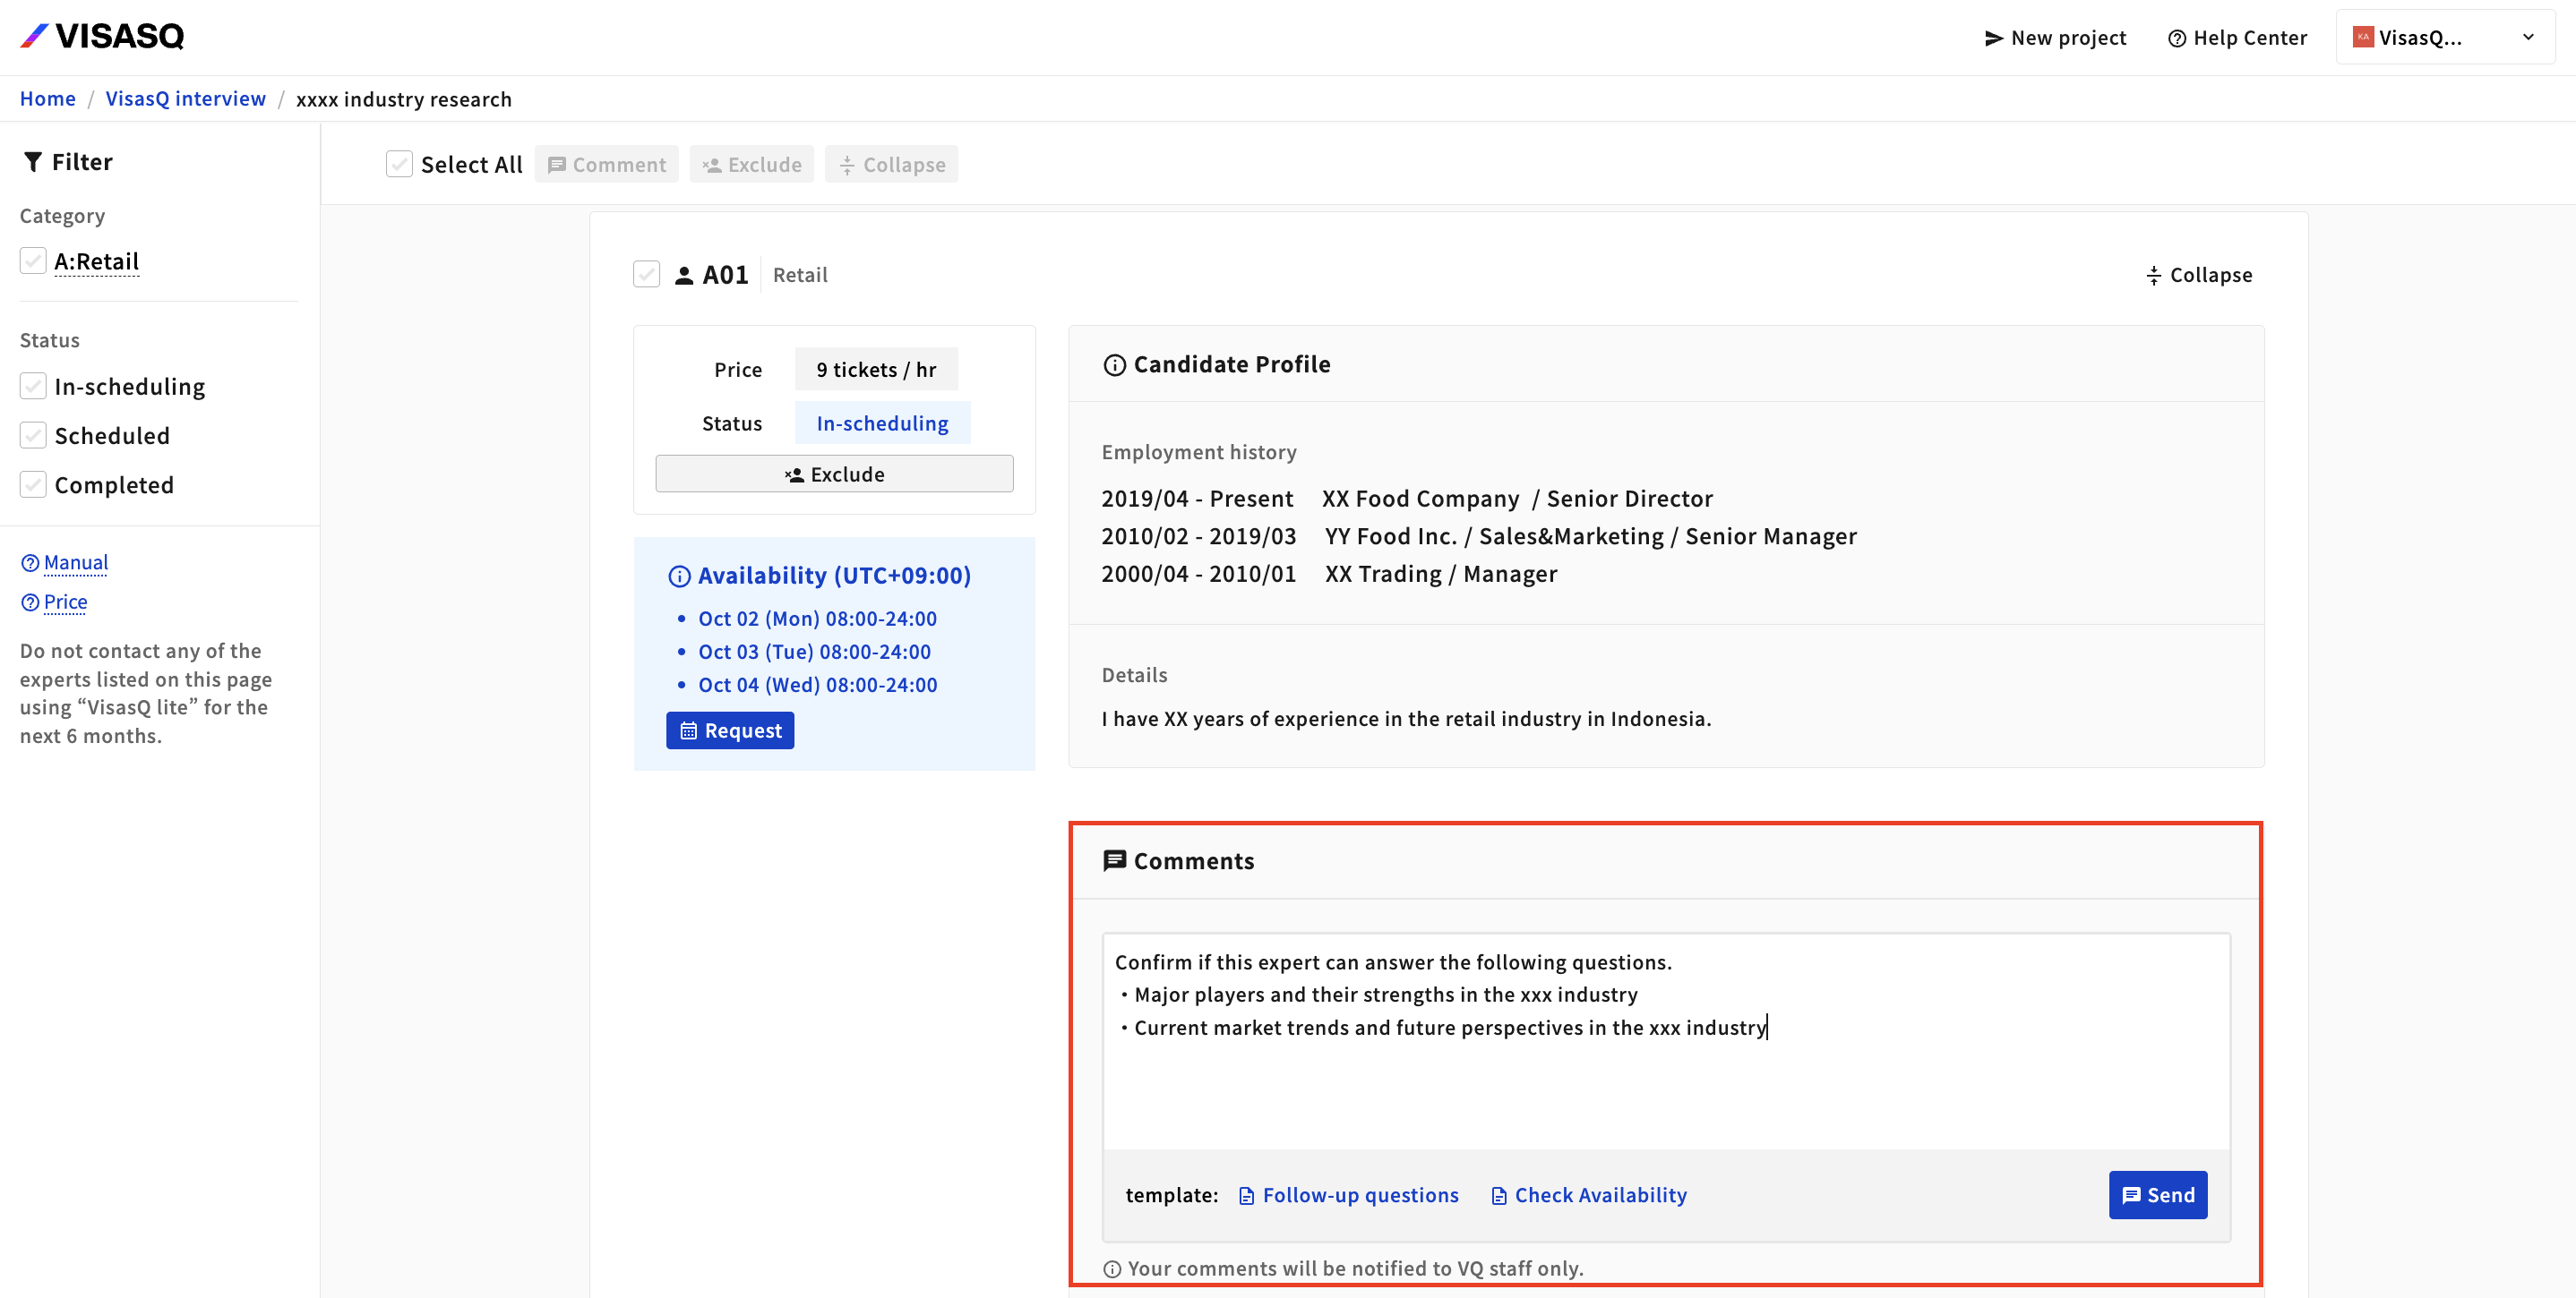Insert the Follow-up questions template
The image size is (2576, 1298).
(x=1348, y=1195)
